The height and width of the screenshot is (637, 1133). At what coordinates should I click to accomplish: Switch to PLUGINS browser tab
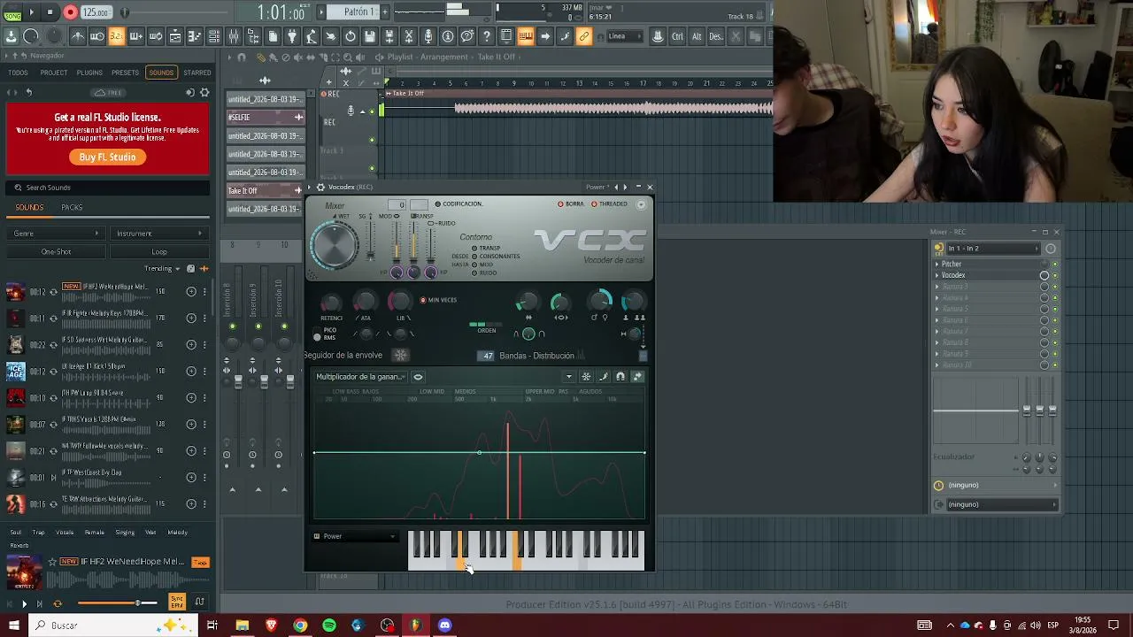[x=89, y=73]
